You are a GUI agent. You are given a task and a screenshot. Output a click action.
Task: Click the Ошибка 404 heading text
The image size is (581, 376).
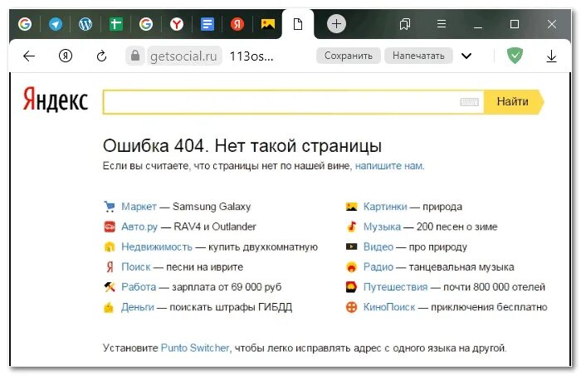[242, 145]
